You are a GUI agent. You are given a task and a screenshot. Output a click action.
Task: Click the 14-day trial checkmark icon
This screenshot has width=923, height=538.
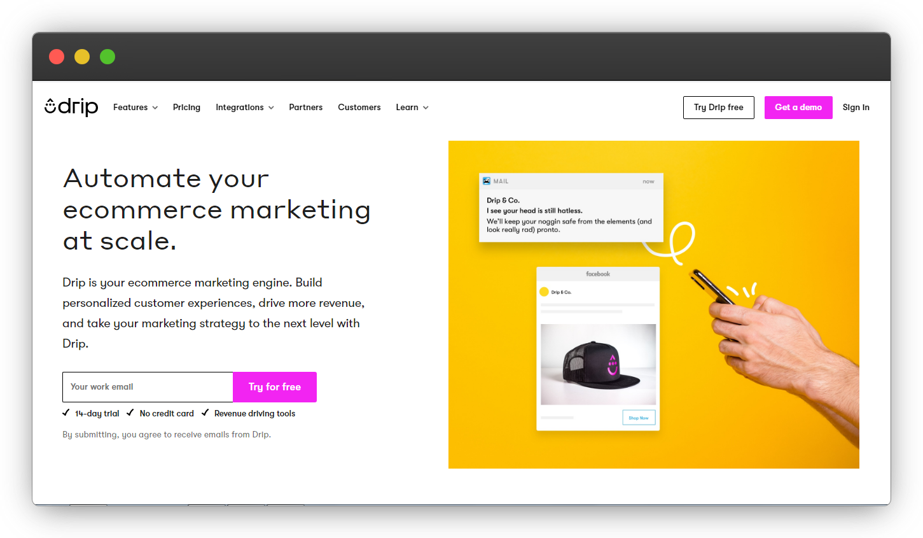tap(66, 413)
